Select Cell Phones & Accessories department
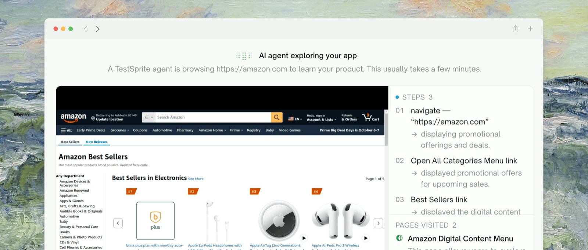 coord(81,247)
